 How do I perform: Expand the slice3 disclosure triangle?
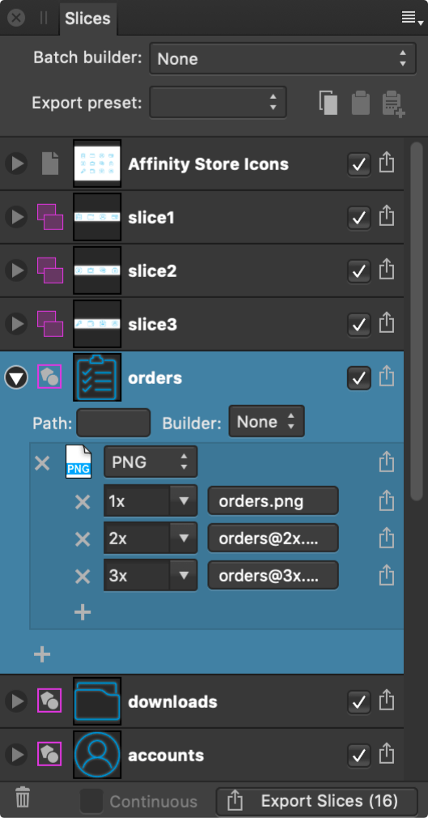(16, 324)
